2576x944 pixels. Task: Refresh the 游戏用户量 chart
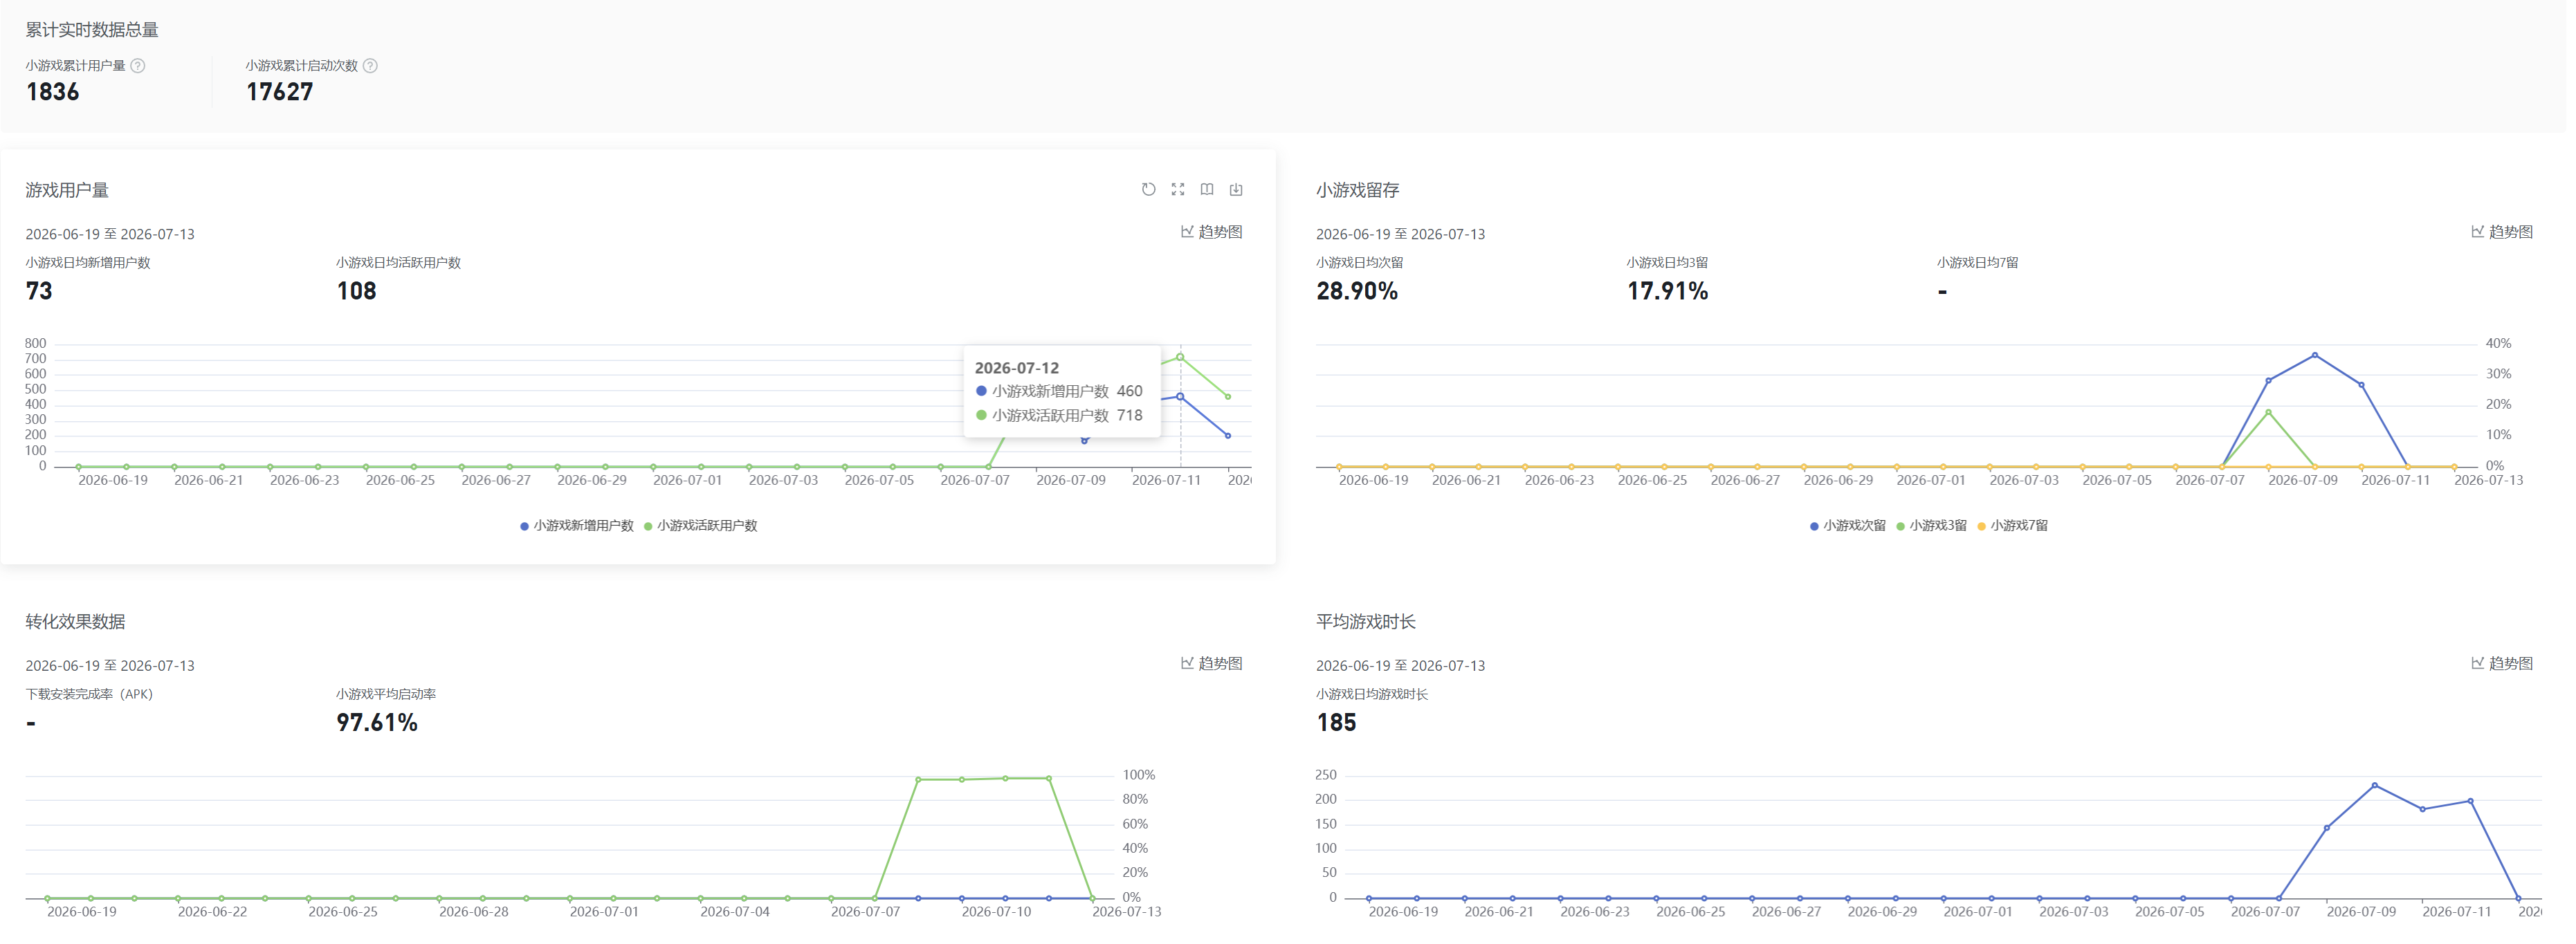point(1148,189)
